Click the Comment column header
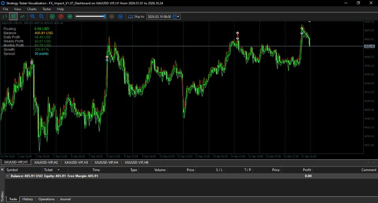The height and width of the screenshot is (203, 378). click(345, 170)
